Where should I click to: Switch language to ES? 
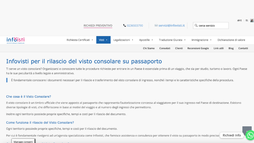click(246, 21)
